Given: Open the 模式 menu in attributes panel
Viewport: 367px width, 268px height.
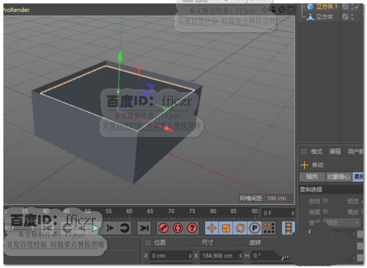Looking at the screenshot, I should point(316,152).
